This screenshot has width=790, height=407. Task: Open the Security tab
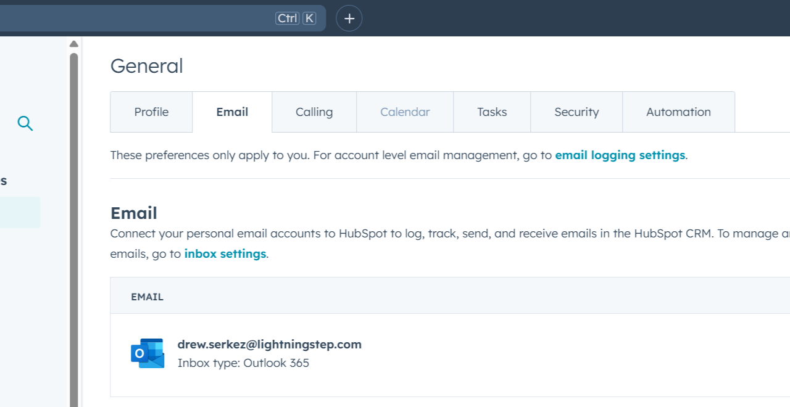576,112
